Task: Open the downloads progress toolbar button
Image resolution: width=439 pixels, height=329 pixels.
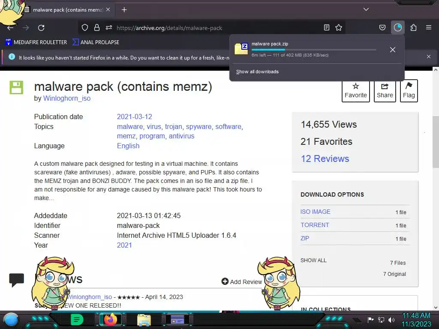Action: tap(398, 27)
